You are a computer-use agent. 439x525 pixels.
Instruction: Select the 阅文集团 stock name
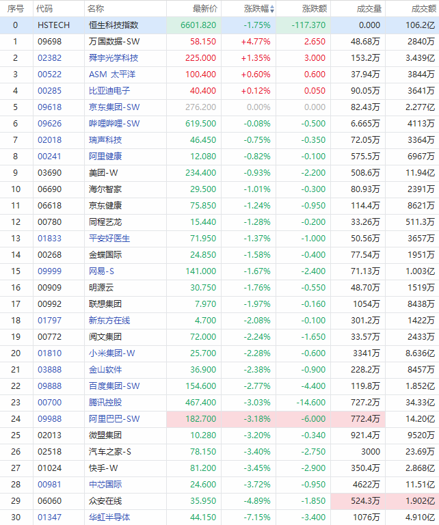coord(105,337)
